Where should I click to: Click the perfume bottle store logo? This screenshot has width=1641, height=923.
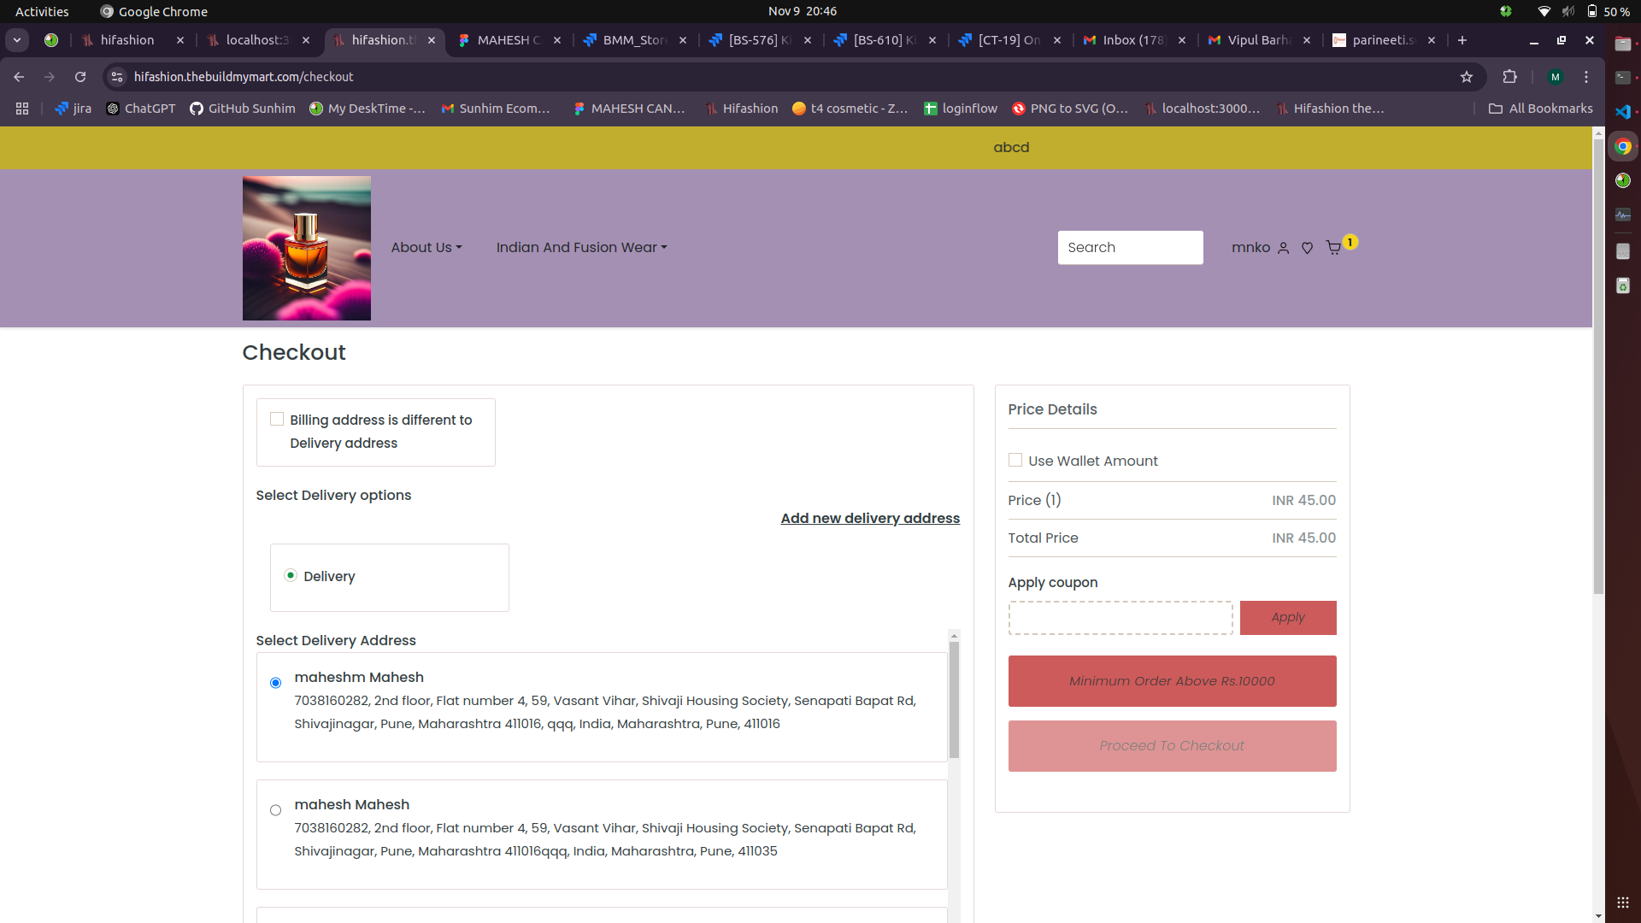click(x=307, y=249)
